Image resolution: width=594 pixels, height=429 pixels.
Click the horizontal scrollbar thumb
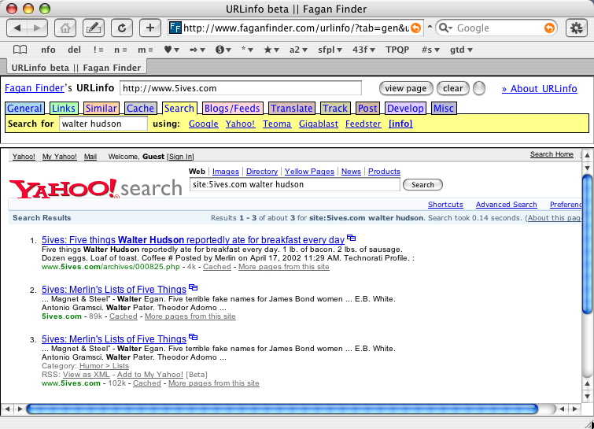tap(282, 409)
